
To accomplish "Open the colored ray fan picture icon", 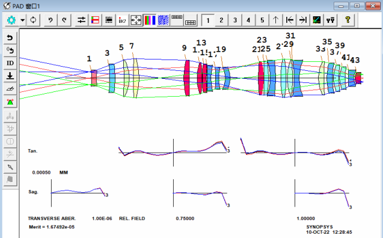I will tap(316, 20).
